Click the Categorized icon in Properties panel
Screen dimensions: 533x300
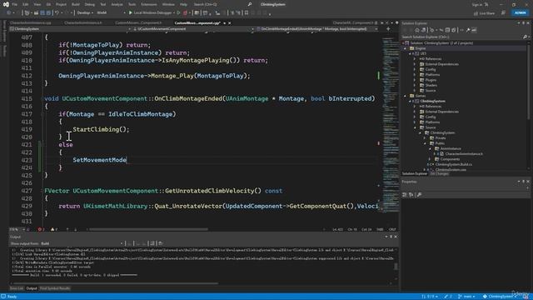point(405,194)
